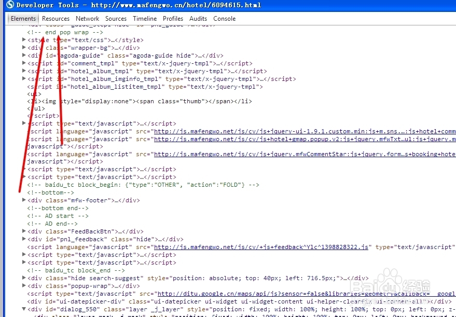Select the div class="mfw-footer" element text

point(84,200)
